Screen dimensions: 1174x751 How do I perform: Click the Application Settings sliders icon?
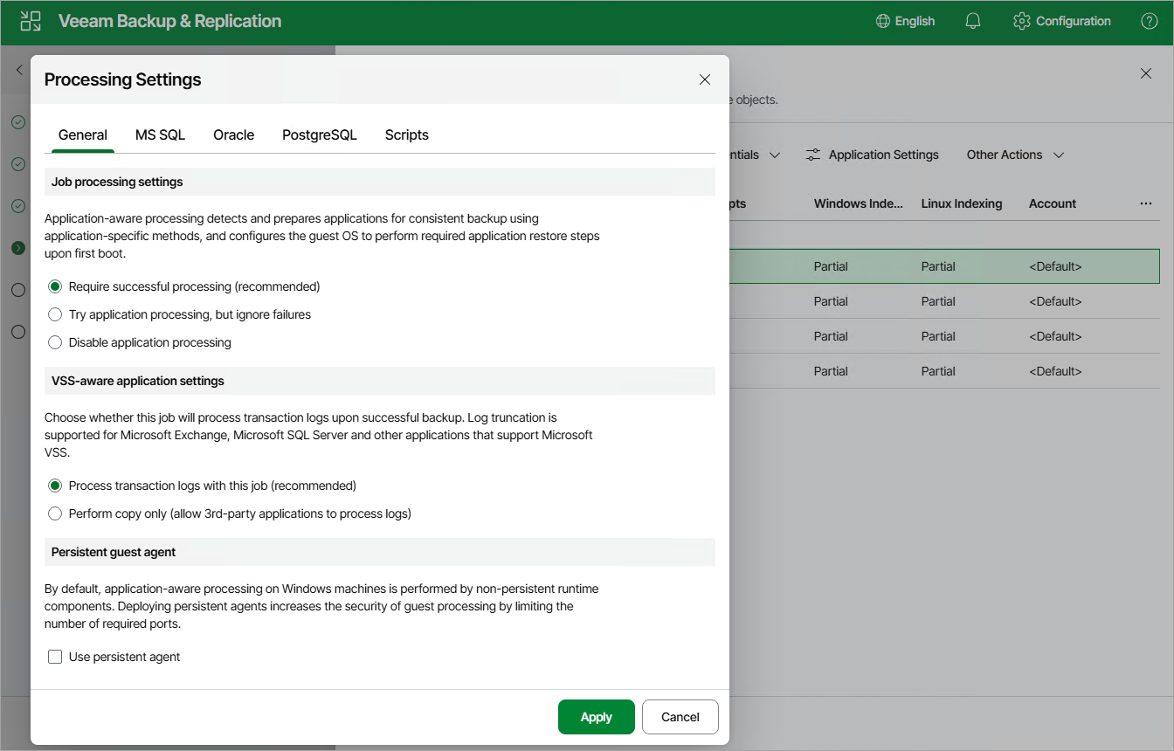(813, 155)
